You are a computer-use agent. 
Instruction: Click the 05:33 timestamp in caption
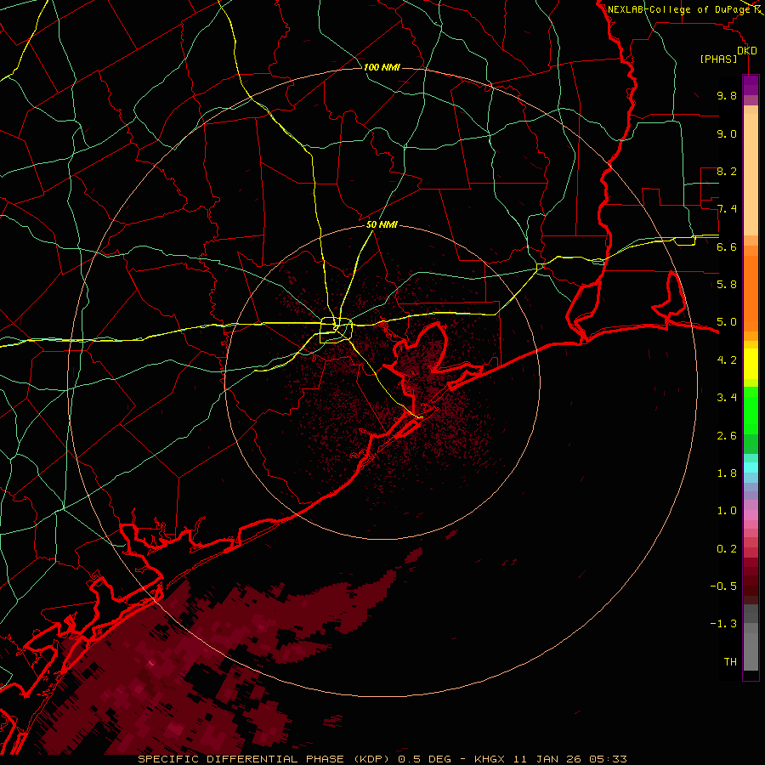(608, 759)
